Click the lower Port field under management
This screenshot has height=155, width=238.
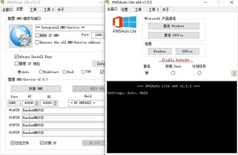click(x=14, y=103)
